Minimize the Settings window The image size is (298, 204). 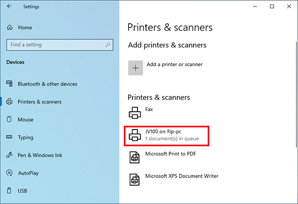click(255, 6)
